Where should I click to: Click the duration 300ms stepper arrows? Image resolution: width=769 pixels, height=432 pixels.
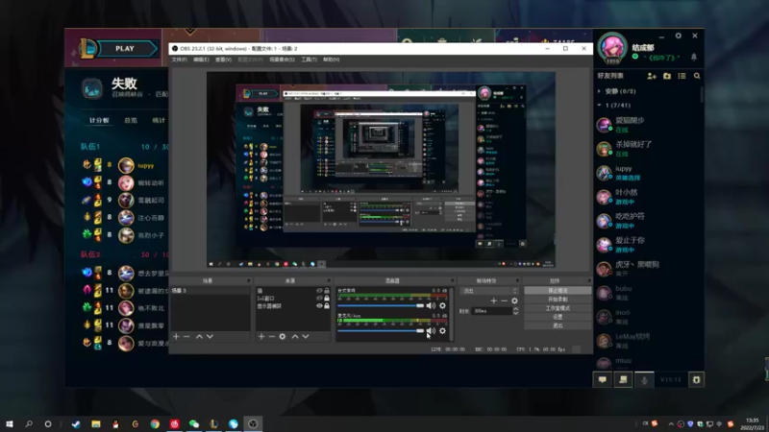click(515, 311)
